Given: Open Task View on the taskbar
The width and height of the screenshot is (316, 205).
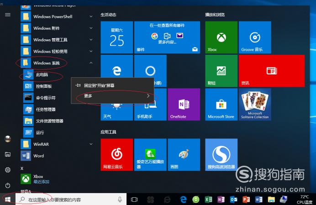Looking at the screenshot, I should tap(134, 200).
